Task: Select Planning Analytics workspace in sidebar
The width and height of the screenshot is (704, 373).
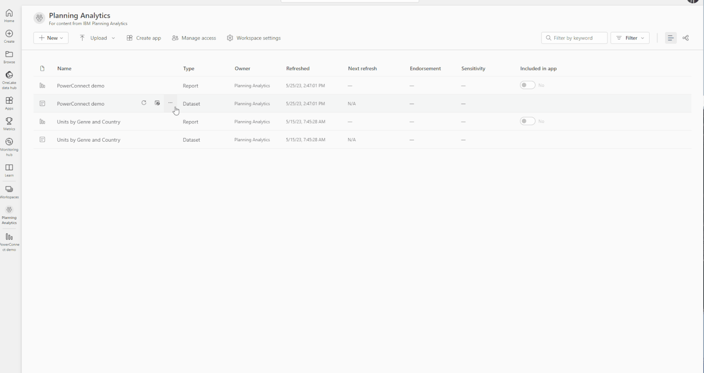Action: click(x=9, y=215)
